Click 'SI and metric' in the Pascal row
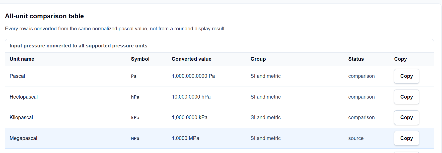The height and width of the screenshot is (153, 442). [x=265, y=76]
